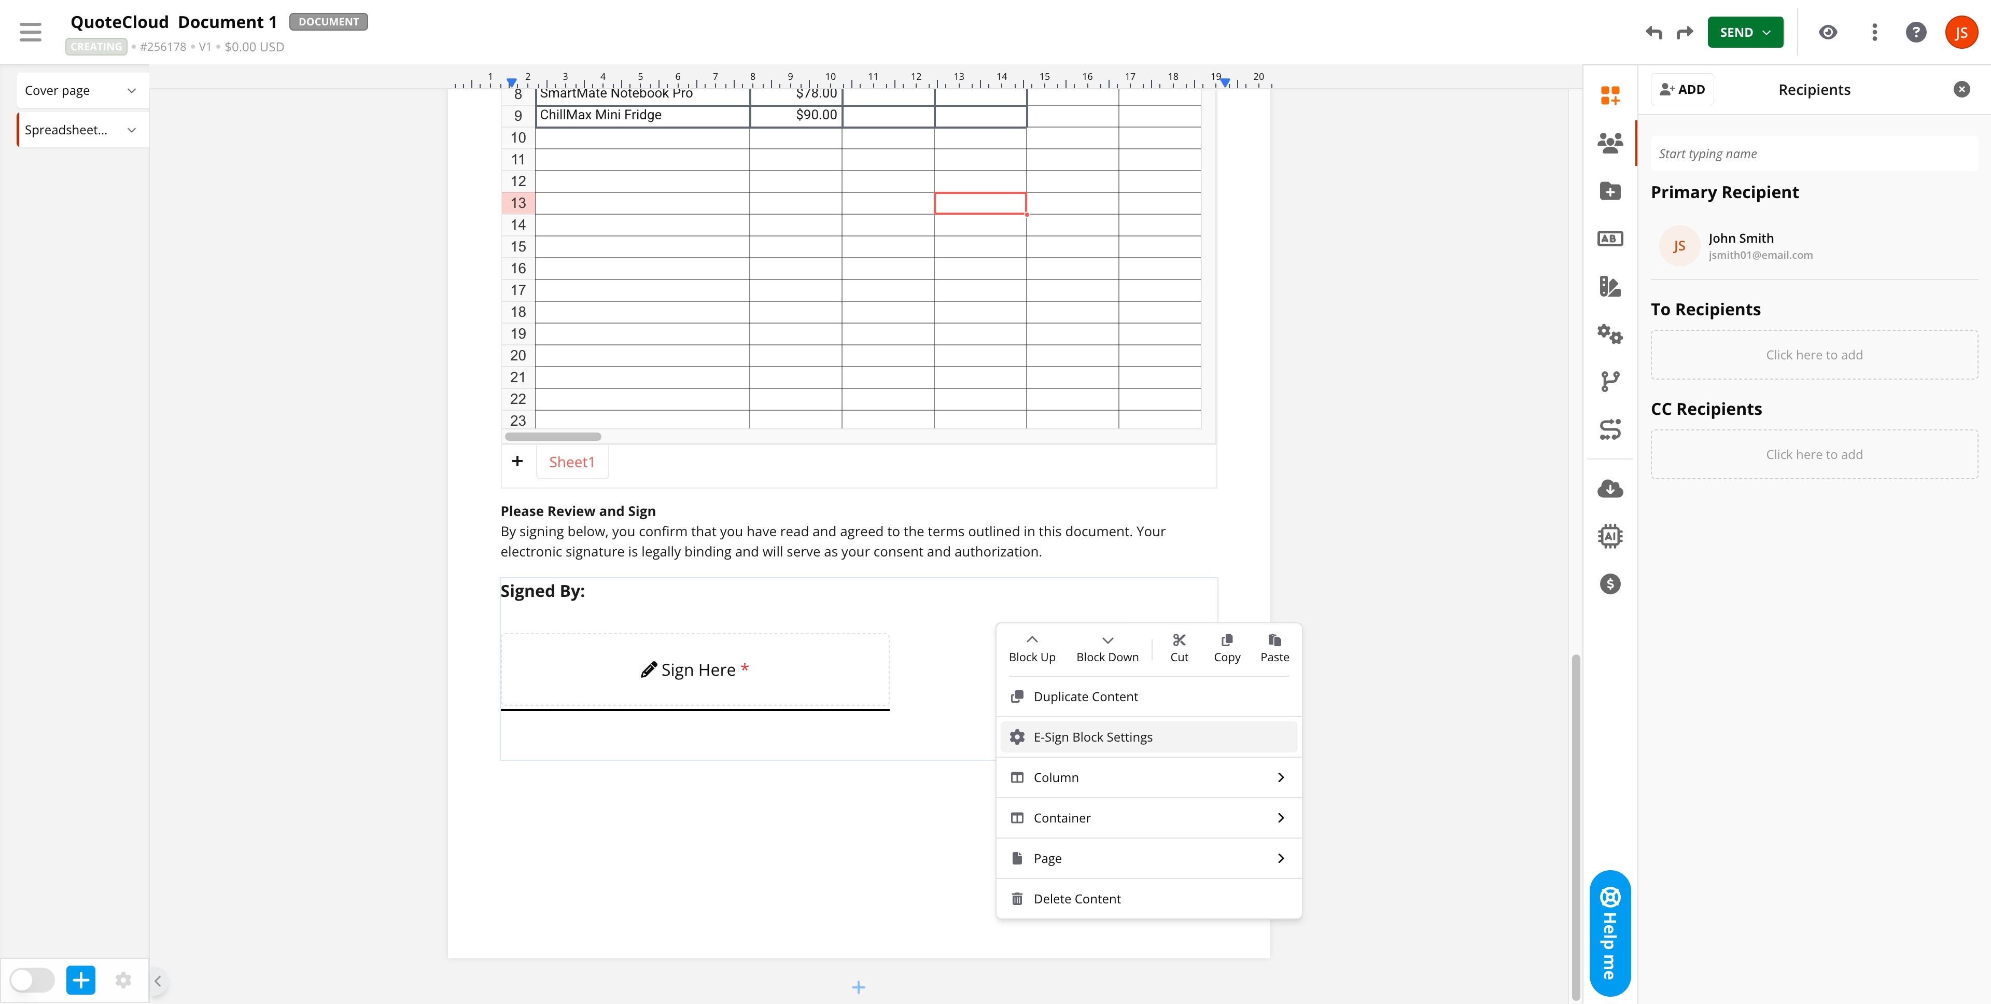Open the SEND button dropdown

tap(1766, 33)
